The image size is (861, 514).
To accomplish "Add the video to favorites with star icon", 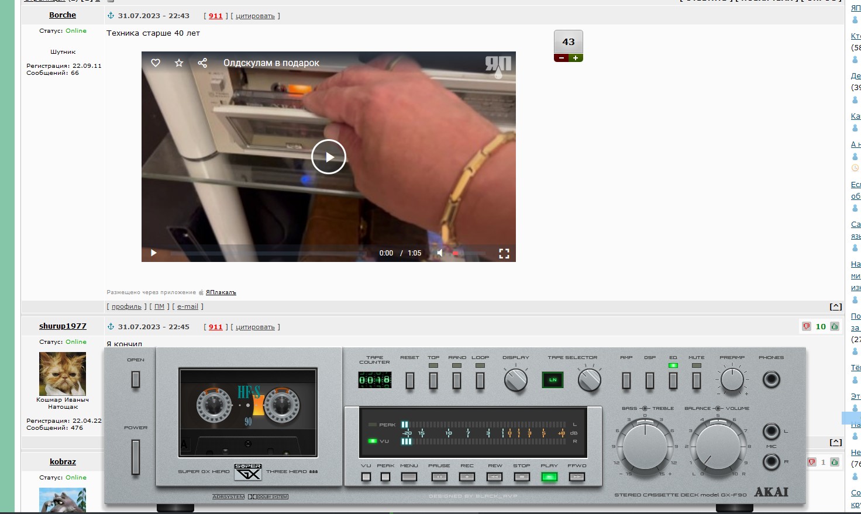I will click(179, 63).
